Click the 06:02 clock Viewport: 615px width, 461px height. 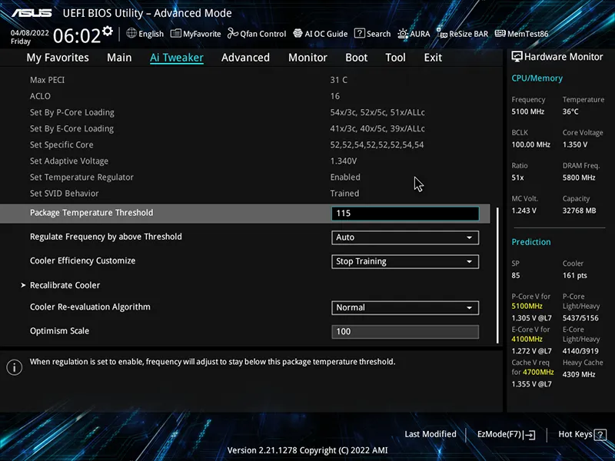tap(77, 36)
